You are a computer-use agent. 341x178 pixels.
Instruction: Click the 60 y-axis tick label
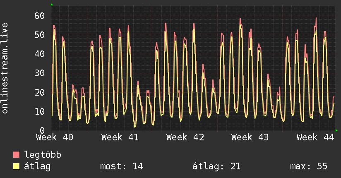click(x=40, y=16)
